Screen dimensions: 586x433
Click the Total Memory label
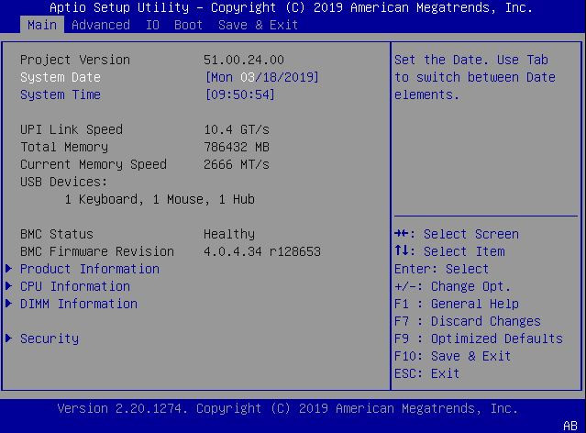pyautogui.click(x=64, y=147)
